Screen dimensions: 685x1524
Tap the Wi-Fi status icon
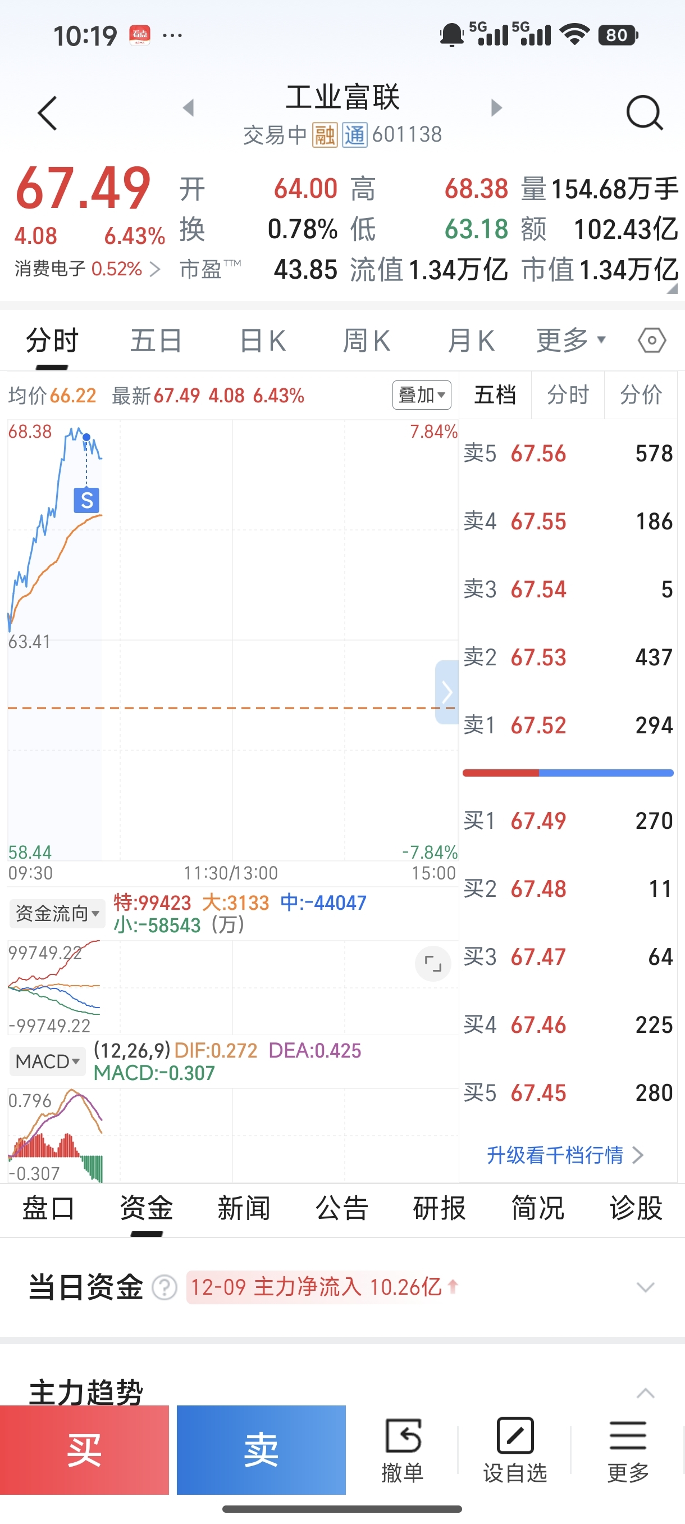click(574, 35)
